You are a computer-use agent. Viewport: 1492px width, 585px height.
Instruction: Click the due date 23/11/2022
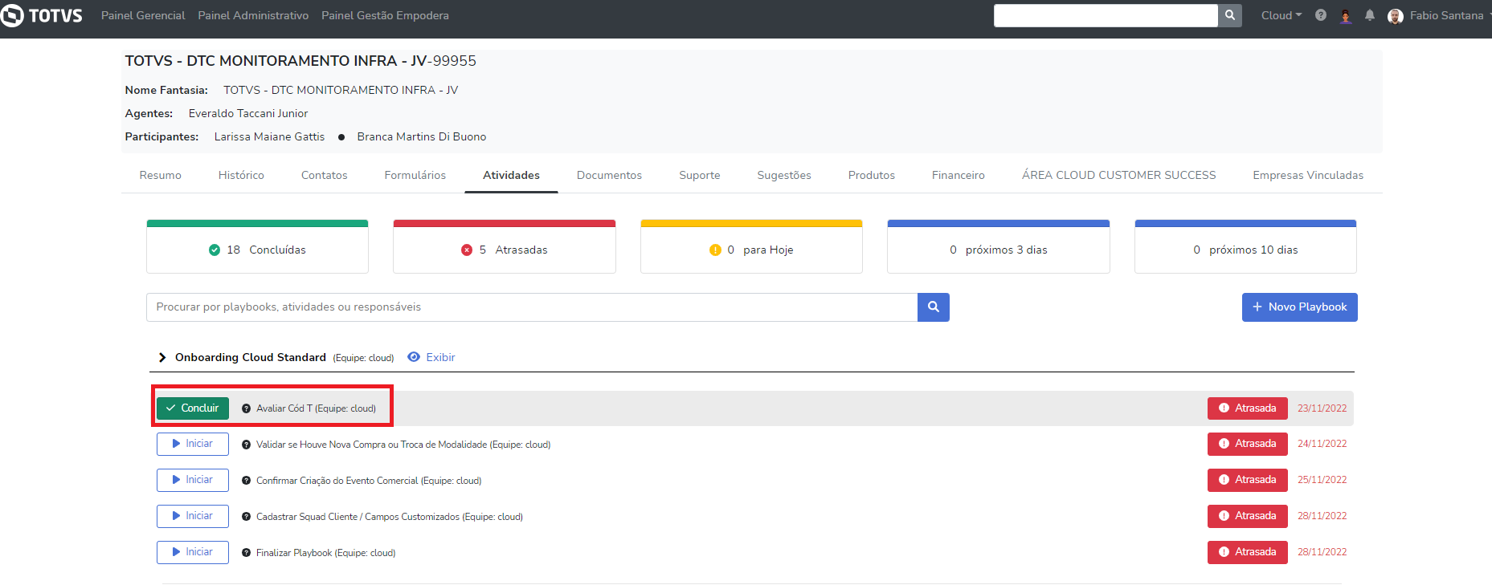pyautogui.click(x=1322, y=408)
